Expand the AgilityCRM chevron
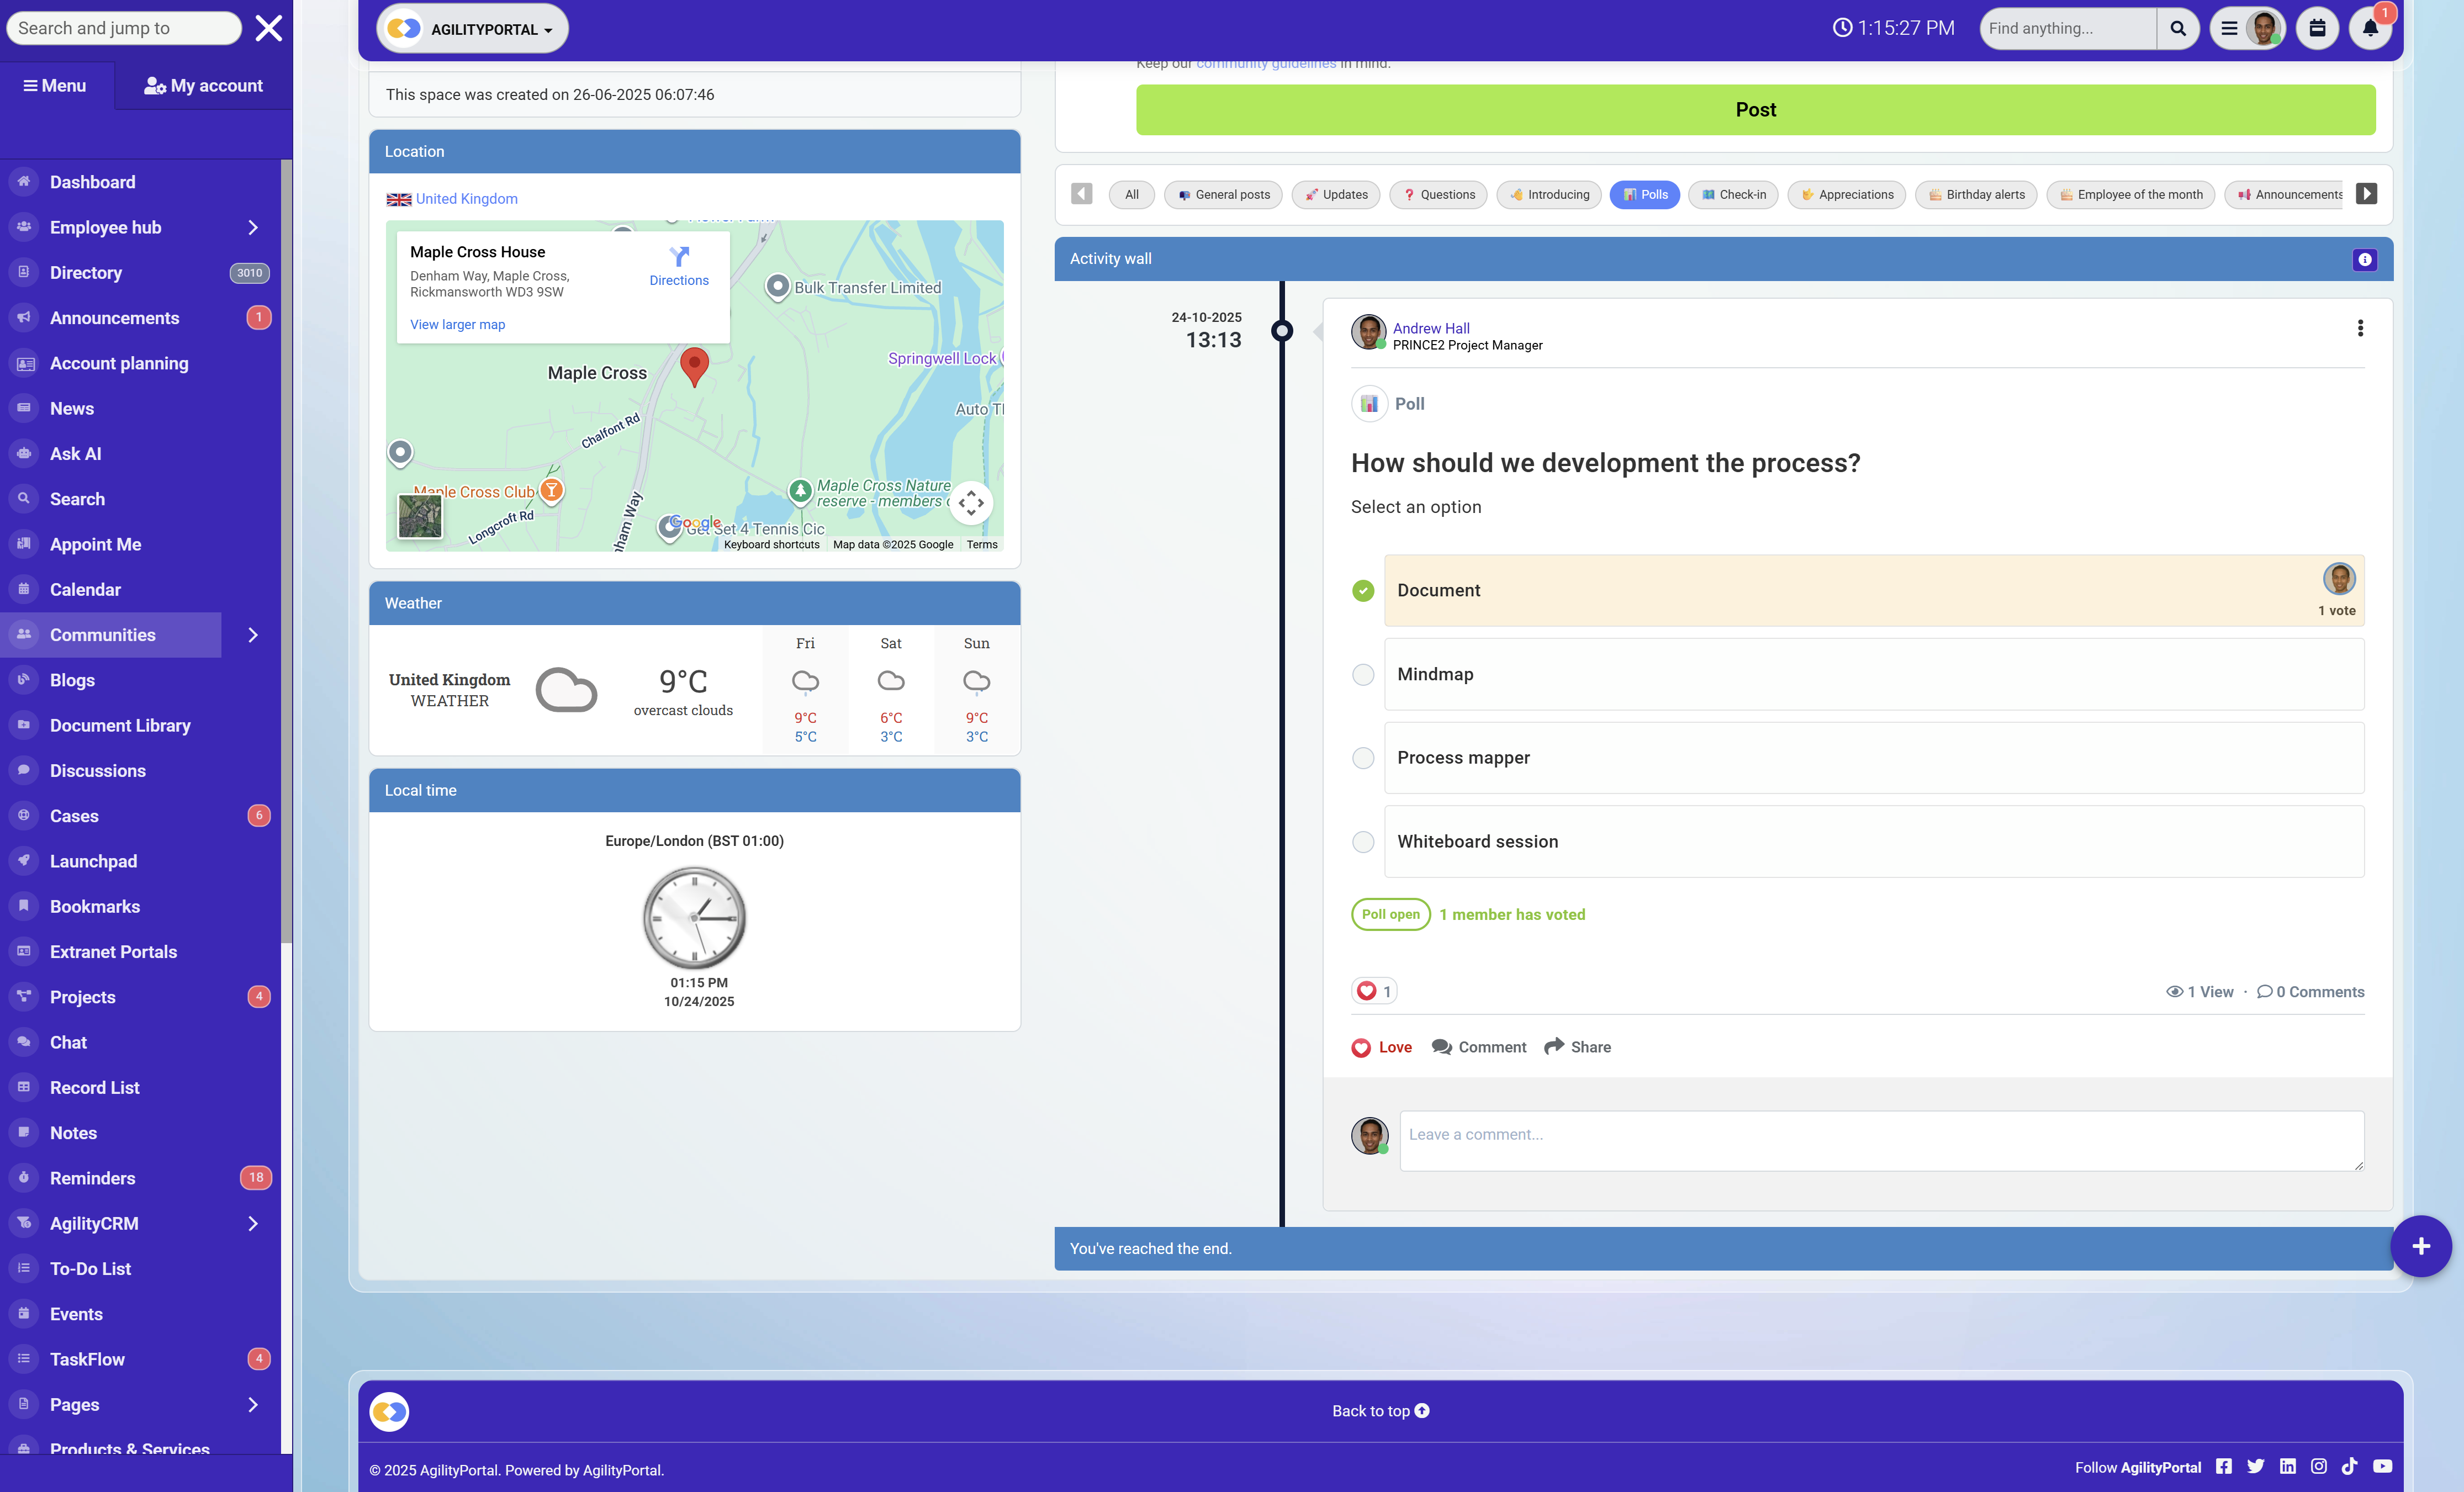 point(253,1223)
